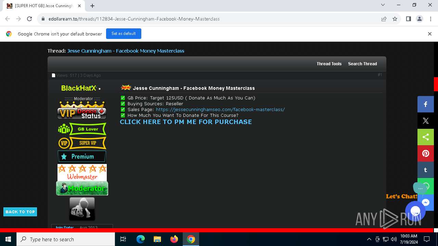Share the thread on Tumblr
The image size is (438, 246).
click(x=425, y=170)
